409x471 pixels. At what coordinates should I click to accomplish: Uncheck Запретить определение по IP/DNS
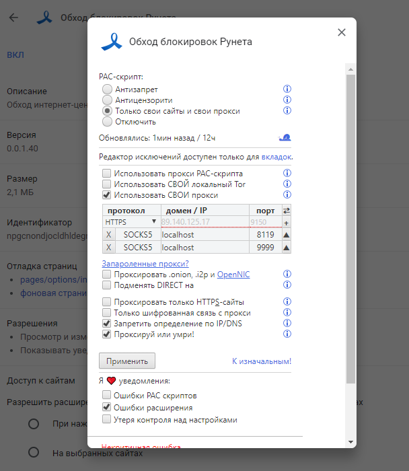click(x=106, y=324)
